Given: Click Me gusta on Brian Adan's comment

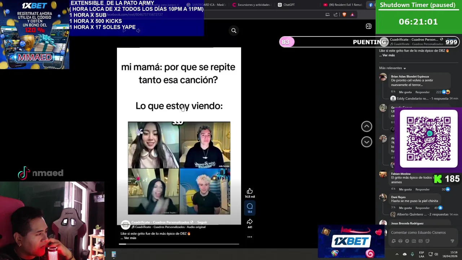Looking at the screenshot, I should 405,92.
